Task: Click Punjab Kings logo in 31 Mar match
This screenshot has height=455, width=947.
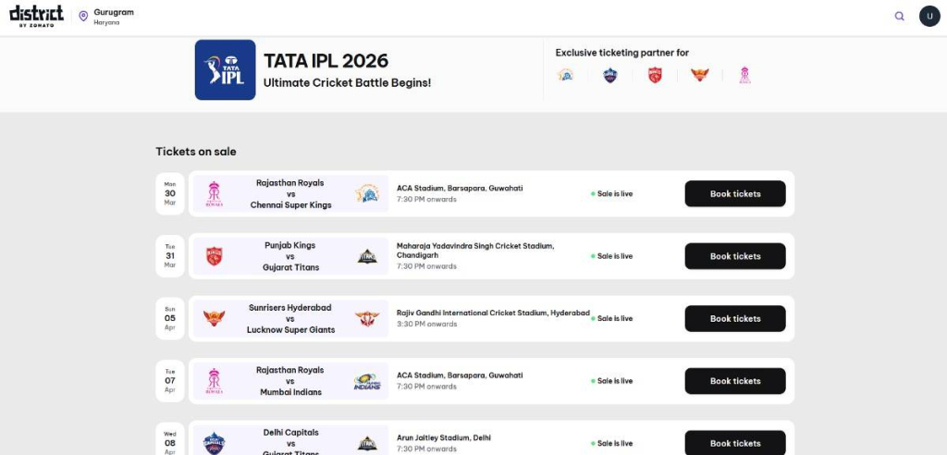Action: click(x=215, y=256)
